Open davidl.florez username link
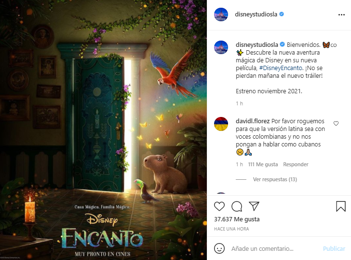 pos(253,121)
